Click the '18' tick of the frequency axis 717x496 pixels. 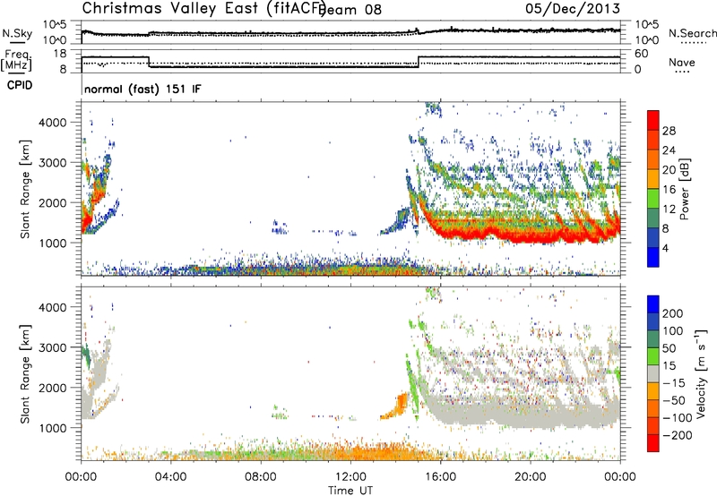[x=60, y=54]
